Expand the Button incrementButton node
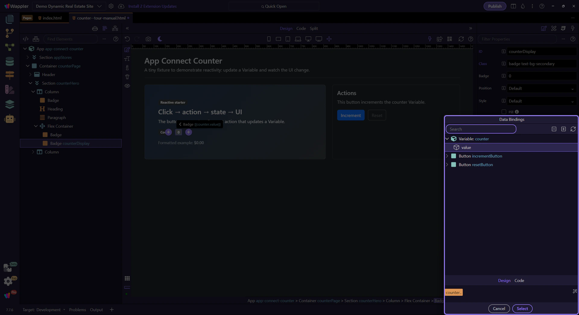This screenshot has height=315, width=579. point(447,156)
